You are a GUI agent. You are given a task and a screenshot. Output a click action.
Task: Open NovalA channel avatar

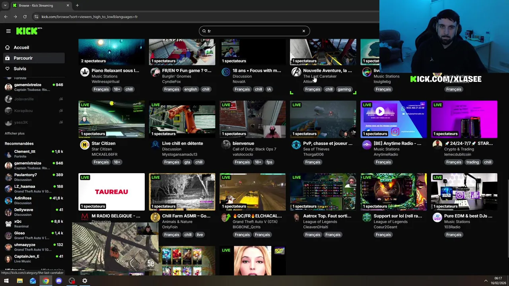pos(225,72)
